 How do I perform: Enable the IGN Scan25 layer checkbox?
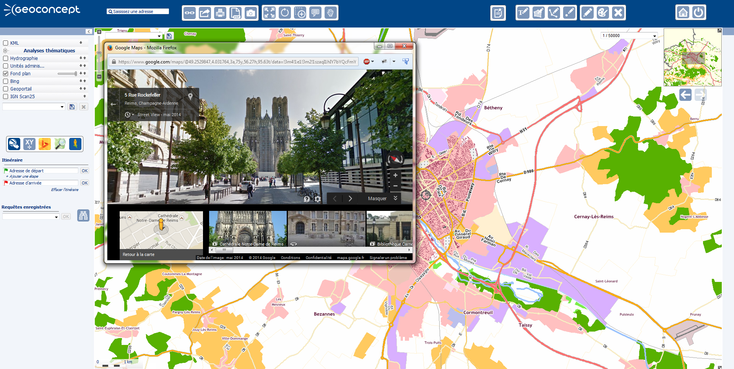click(6, 97)
